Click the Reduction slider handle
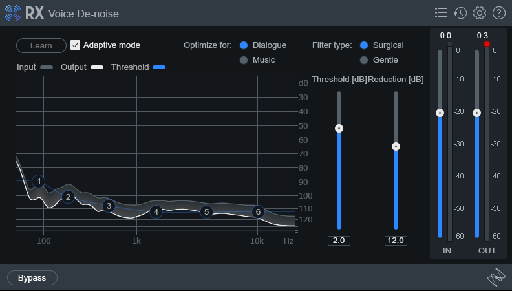512x291 pixels. click(x=396, y=146)
